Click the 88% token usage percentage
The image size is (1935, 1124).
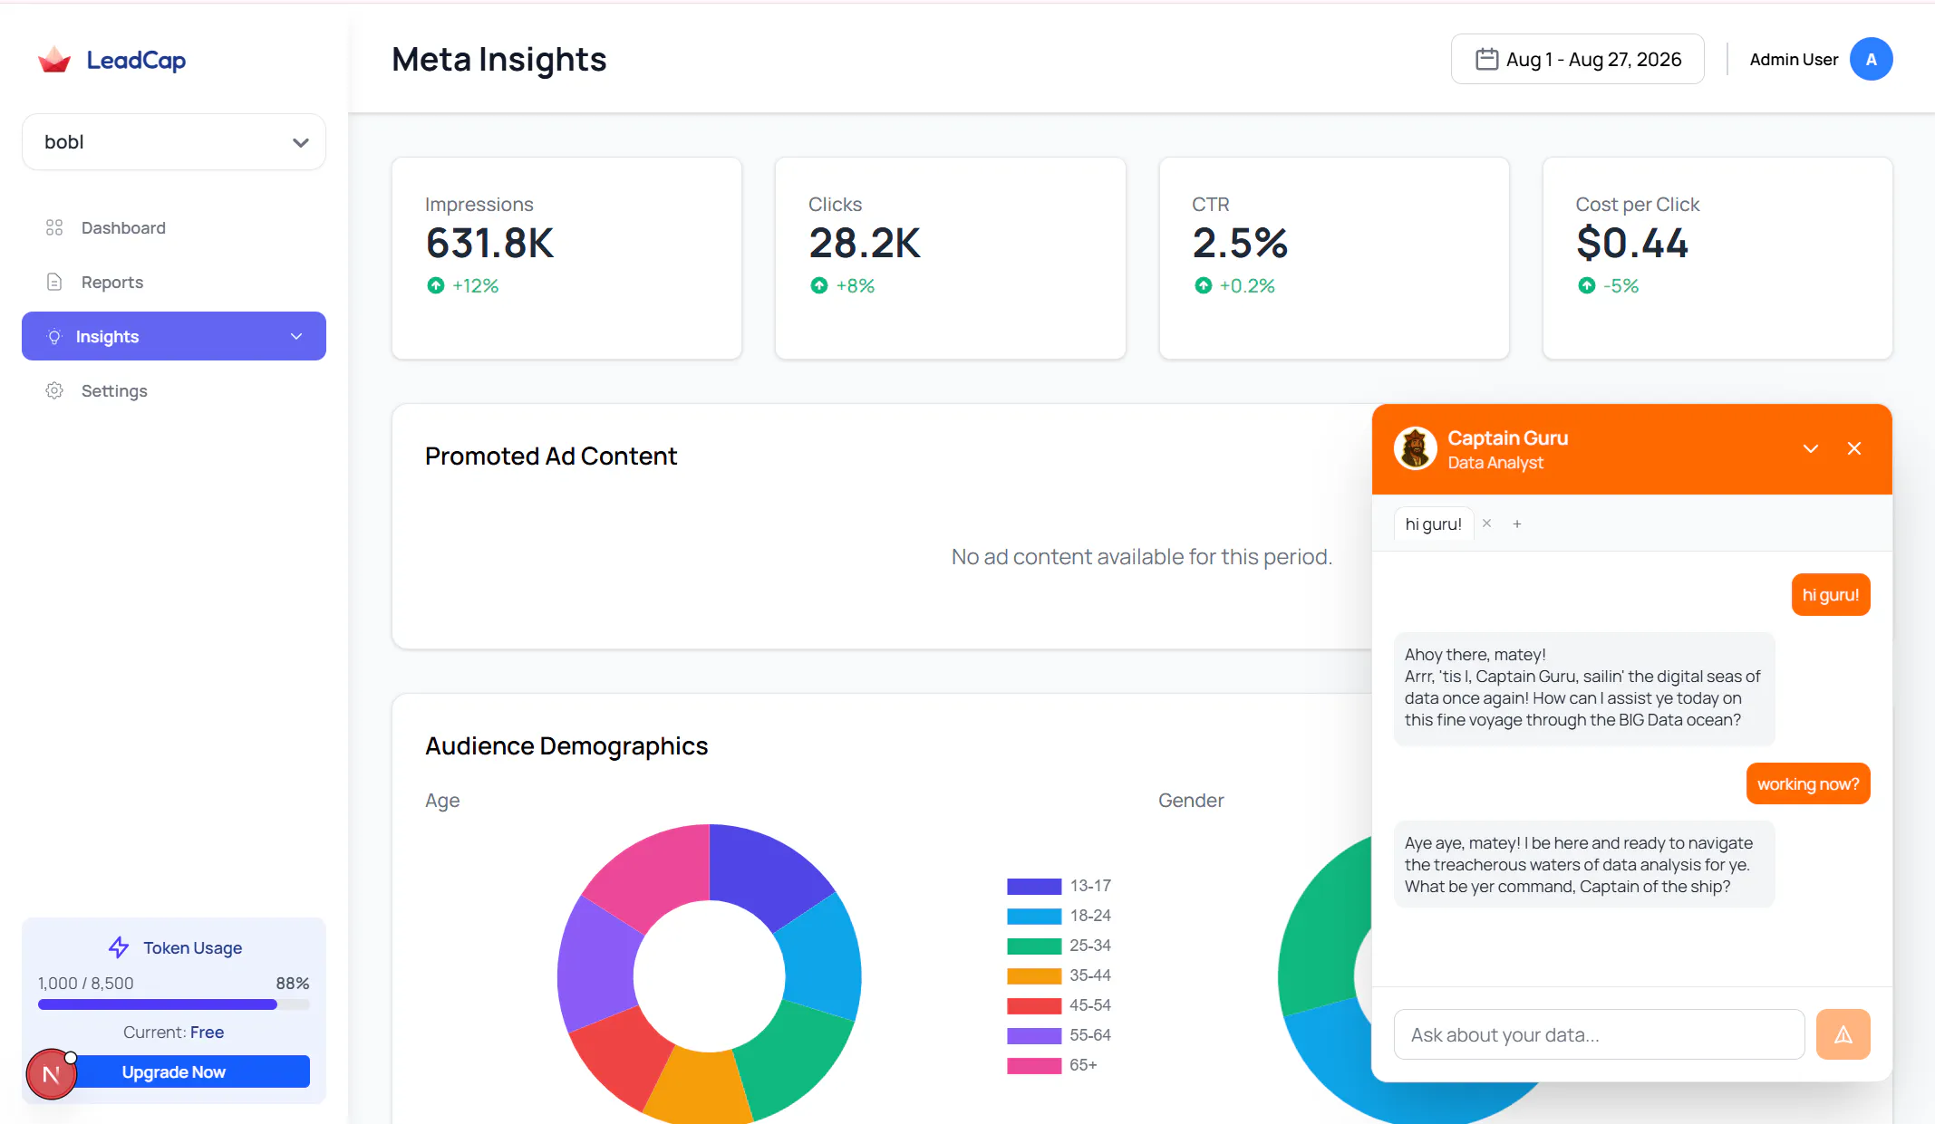click(x=293, y=983)
